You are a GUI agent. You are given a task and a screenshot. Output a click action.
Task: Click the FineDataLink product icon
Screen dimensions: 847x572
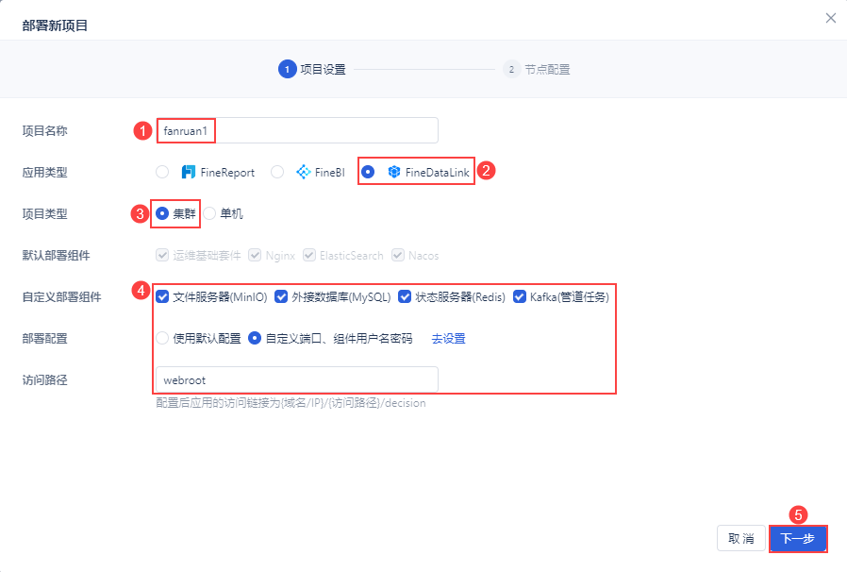tap(394, 172)
